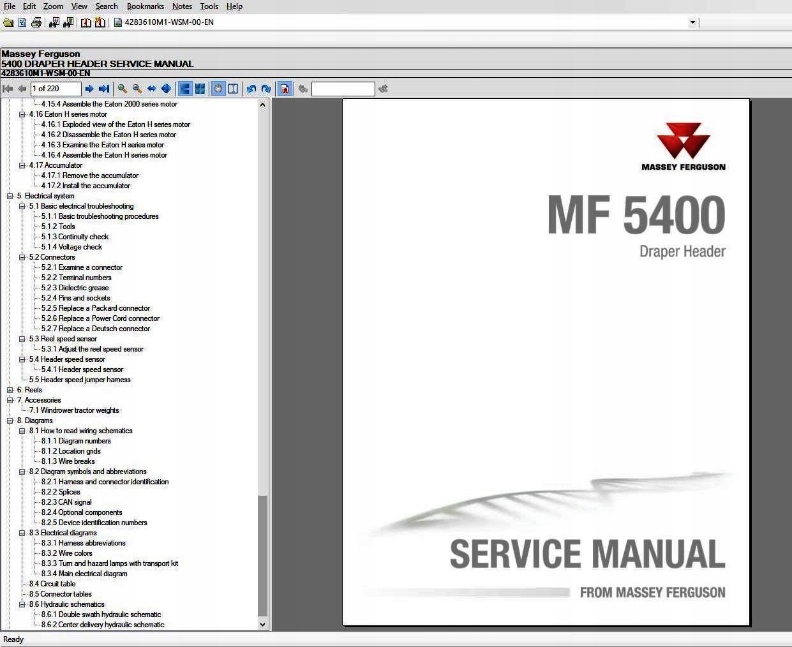This screenshot has height=647, width=792.
Task: Open 5.3.1 Adjust the reel speed sensor
Action: [93, 349]
